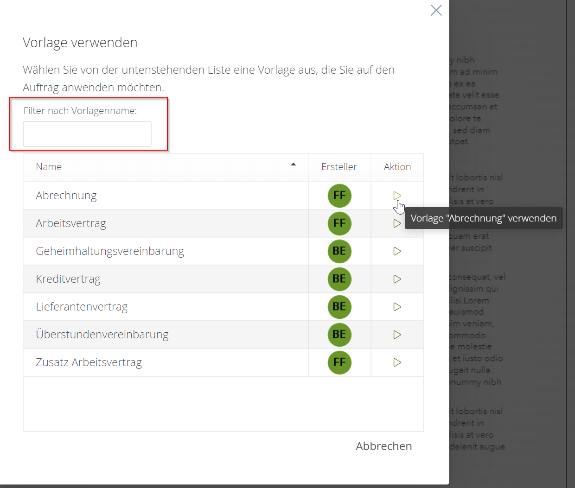The image size is (575, 488).
Task: Apply the "Arbeitsvertrag" template action icon
Action: 397,223
